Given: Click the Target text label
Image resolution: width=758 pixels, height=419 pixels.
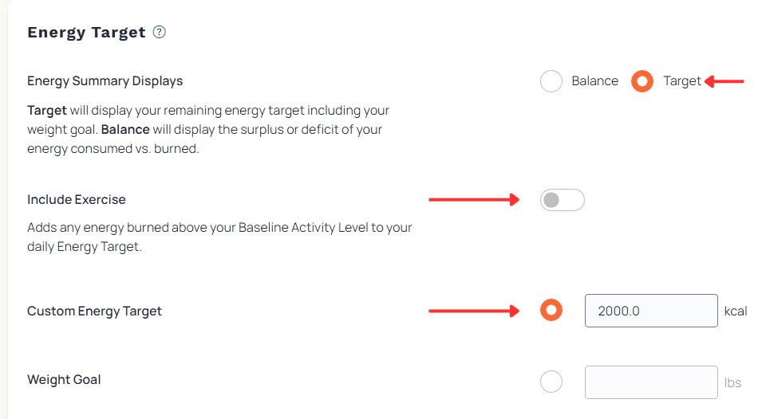Looking at the screenshot, I should click(681, 81).
